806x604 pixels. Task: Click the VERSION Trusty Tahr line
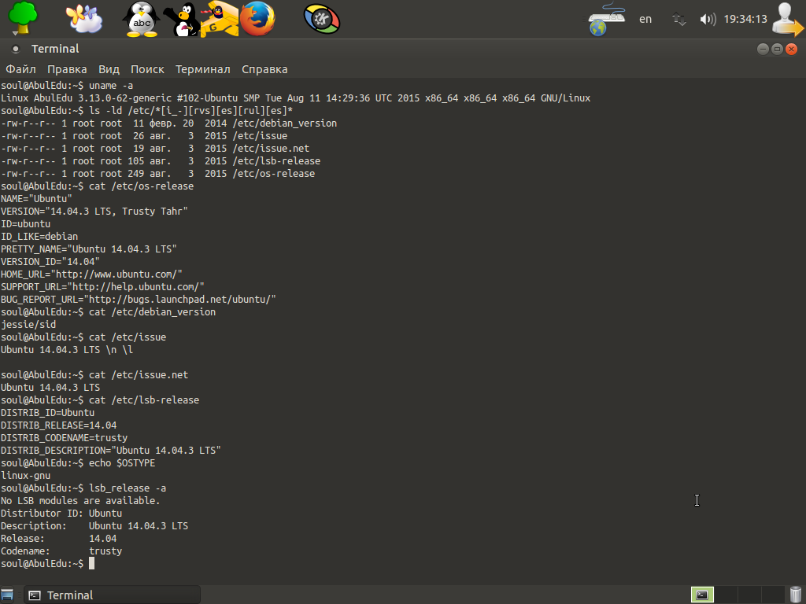coord(94,211)
